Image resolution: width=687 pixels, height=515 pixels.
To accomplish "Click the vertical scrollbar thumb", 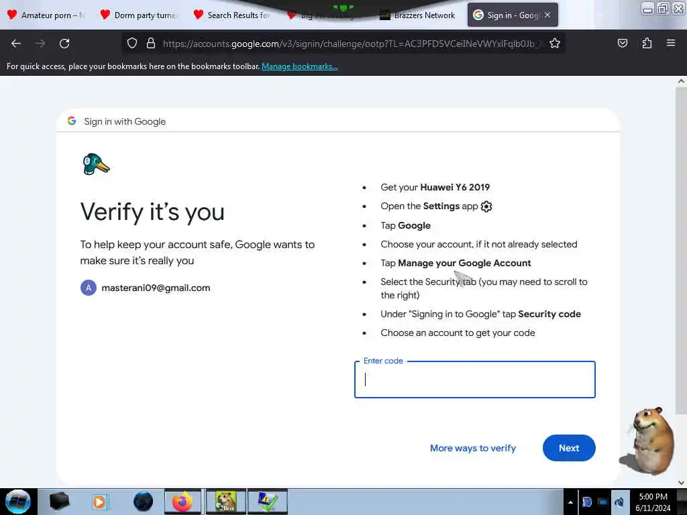I will (680, 249).
